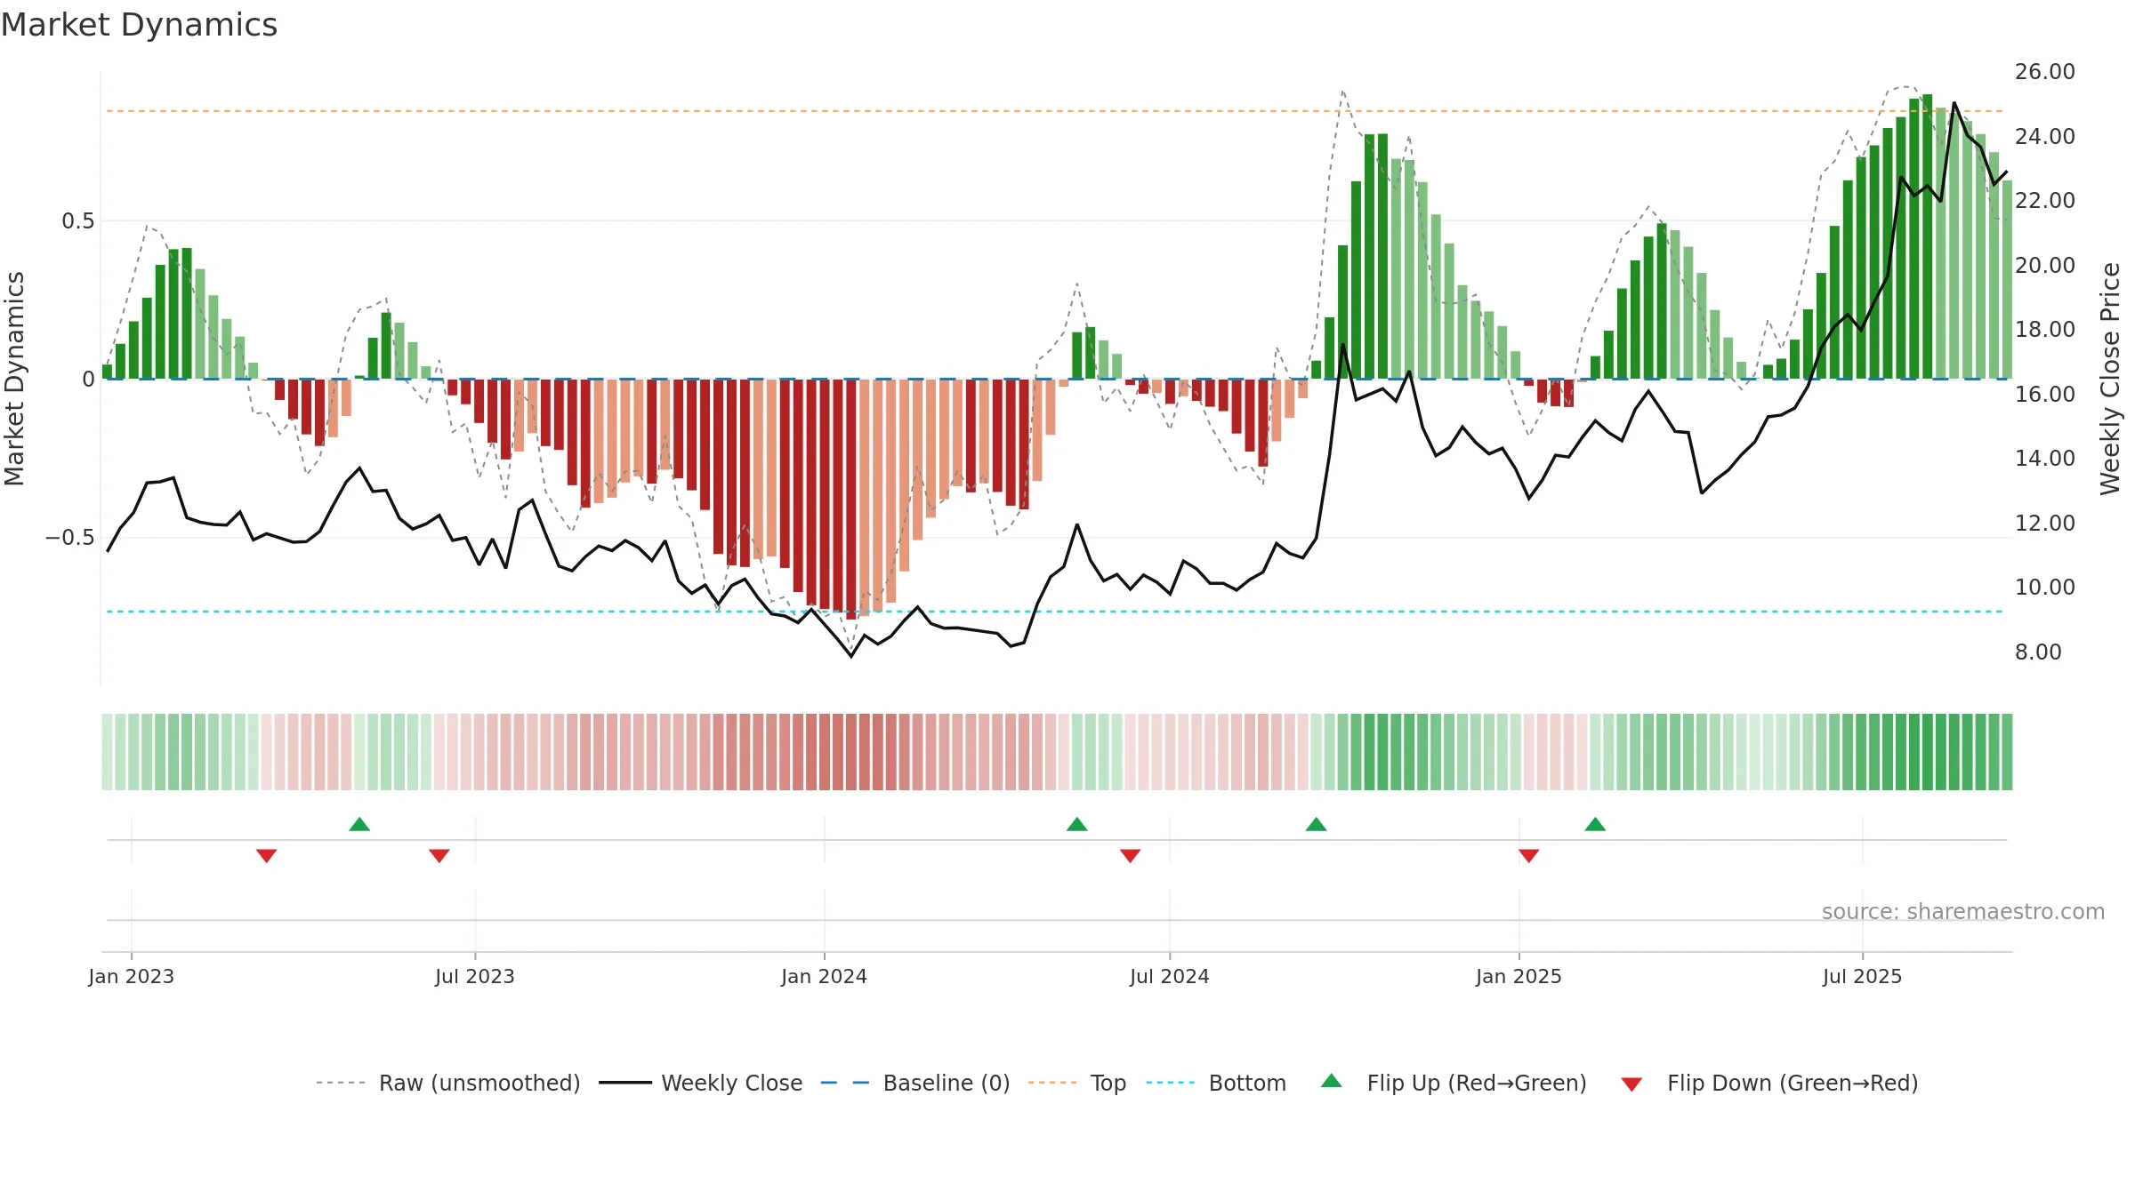Click the 24.00 price axis label

tap(2045, 136)
